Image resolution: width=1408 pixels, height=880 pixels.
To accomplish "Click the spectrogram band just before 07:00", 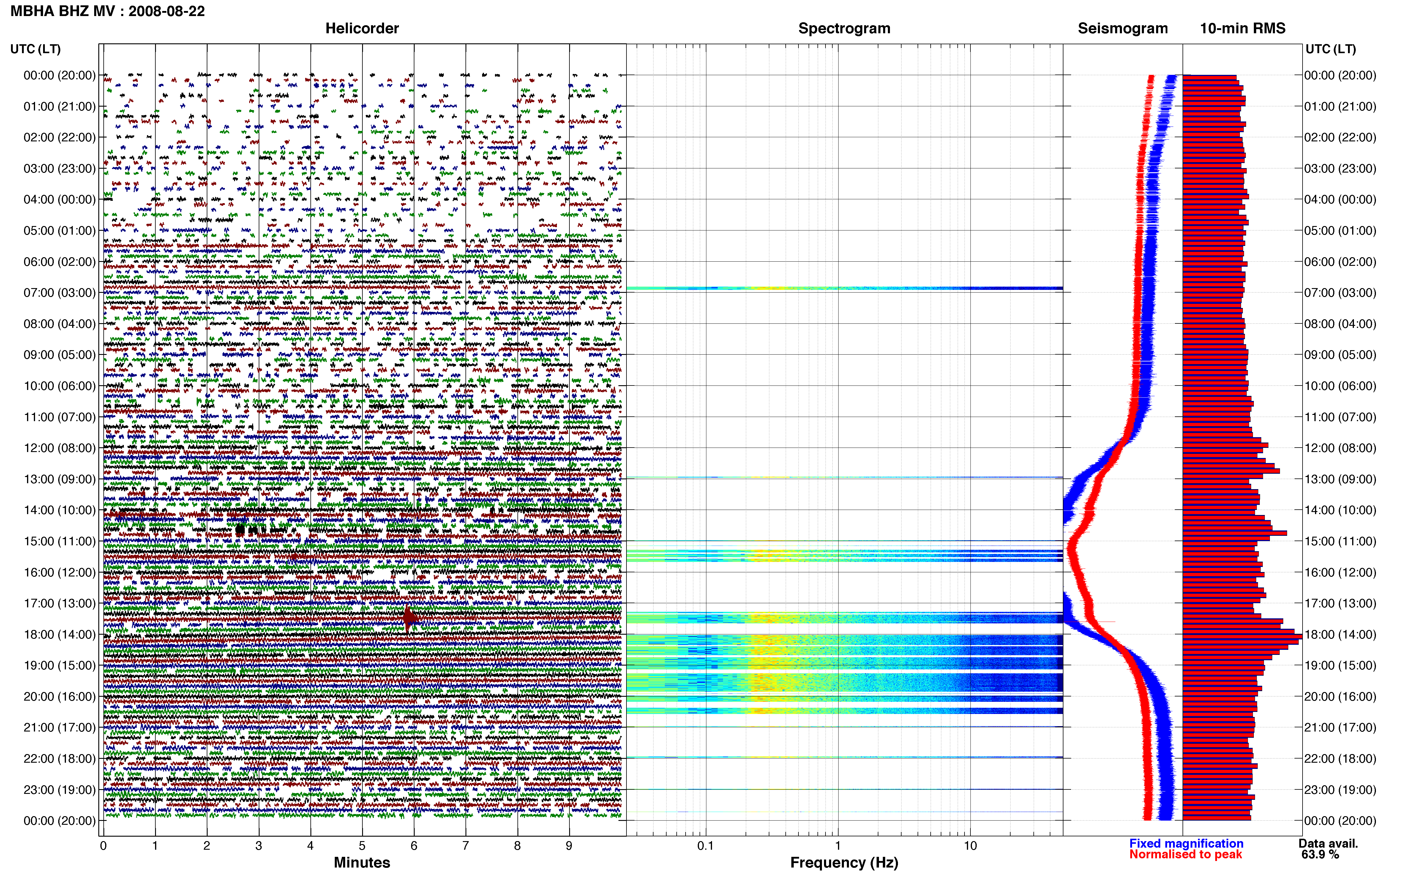I will pos(844,288).
